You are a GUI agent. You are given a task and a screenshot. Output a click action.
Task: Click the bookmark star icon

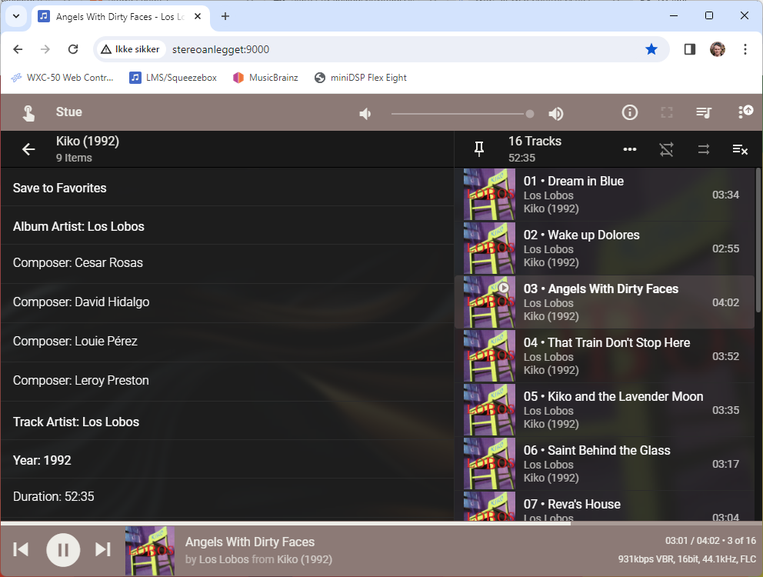click(x=651, y=49)
